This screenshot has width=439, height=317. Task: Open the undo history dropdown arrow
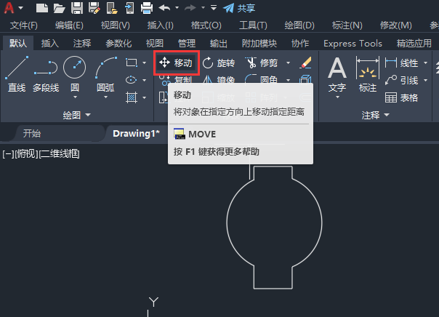click(x=177, y=8)
